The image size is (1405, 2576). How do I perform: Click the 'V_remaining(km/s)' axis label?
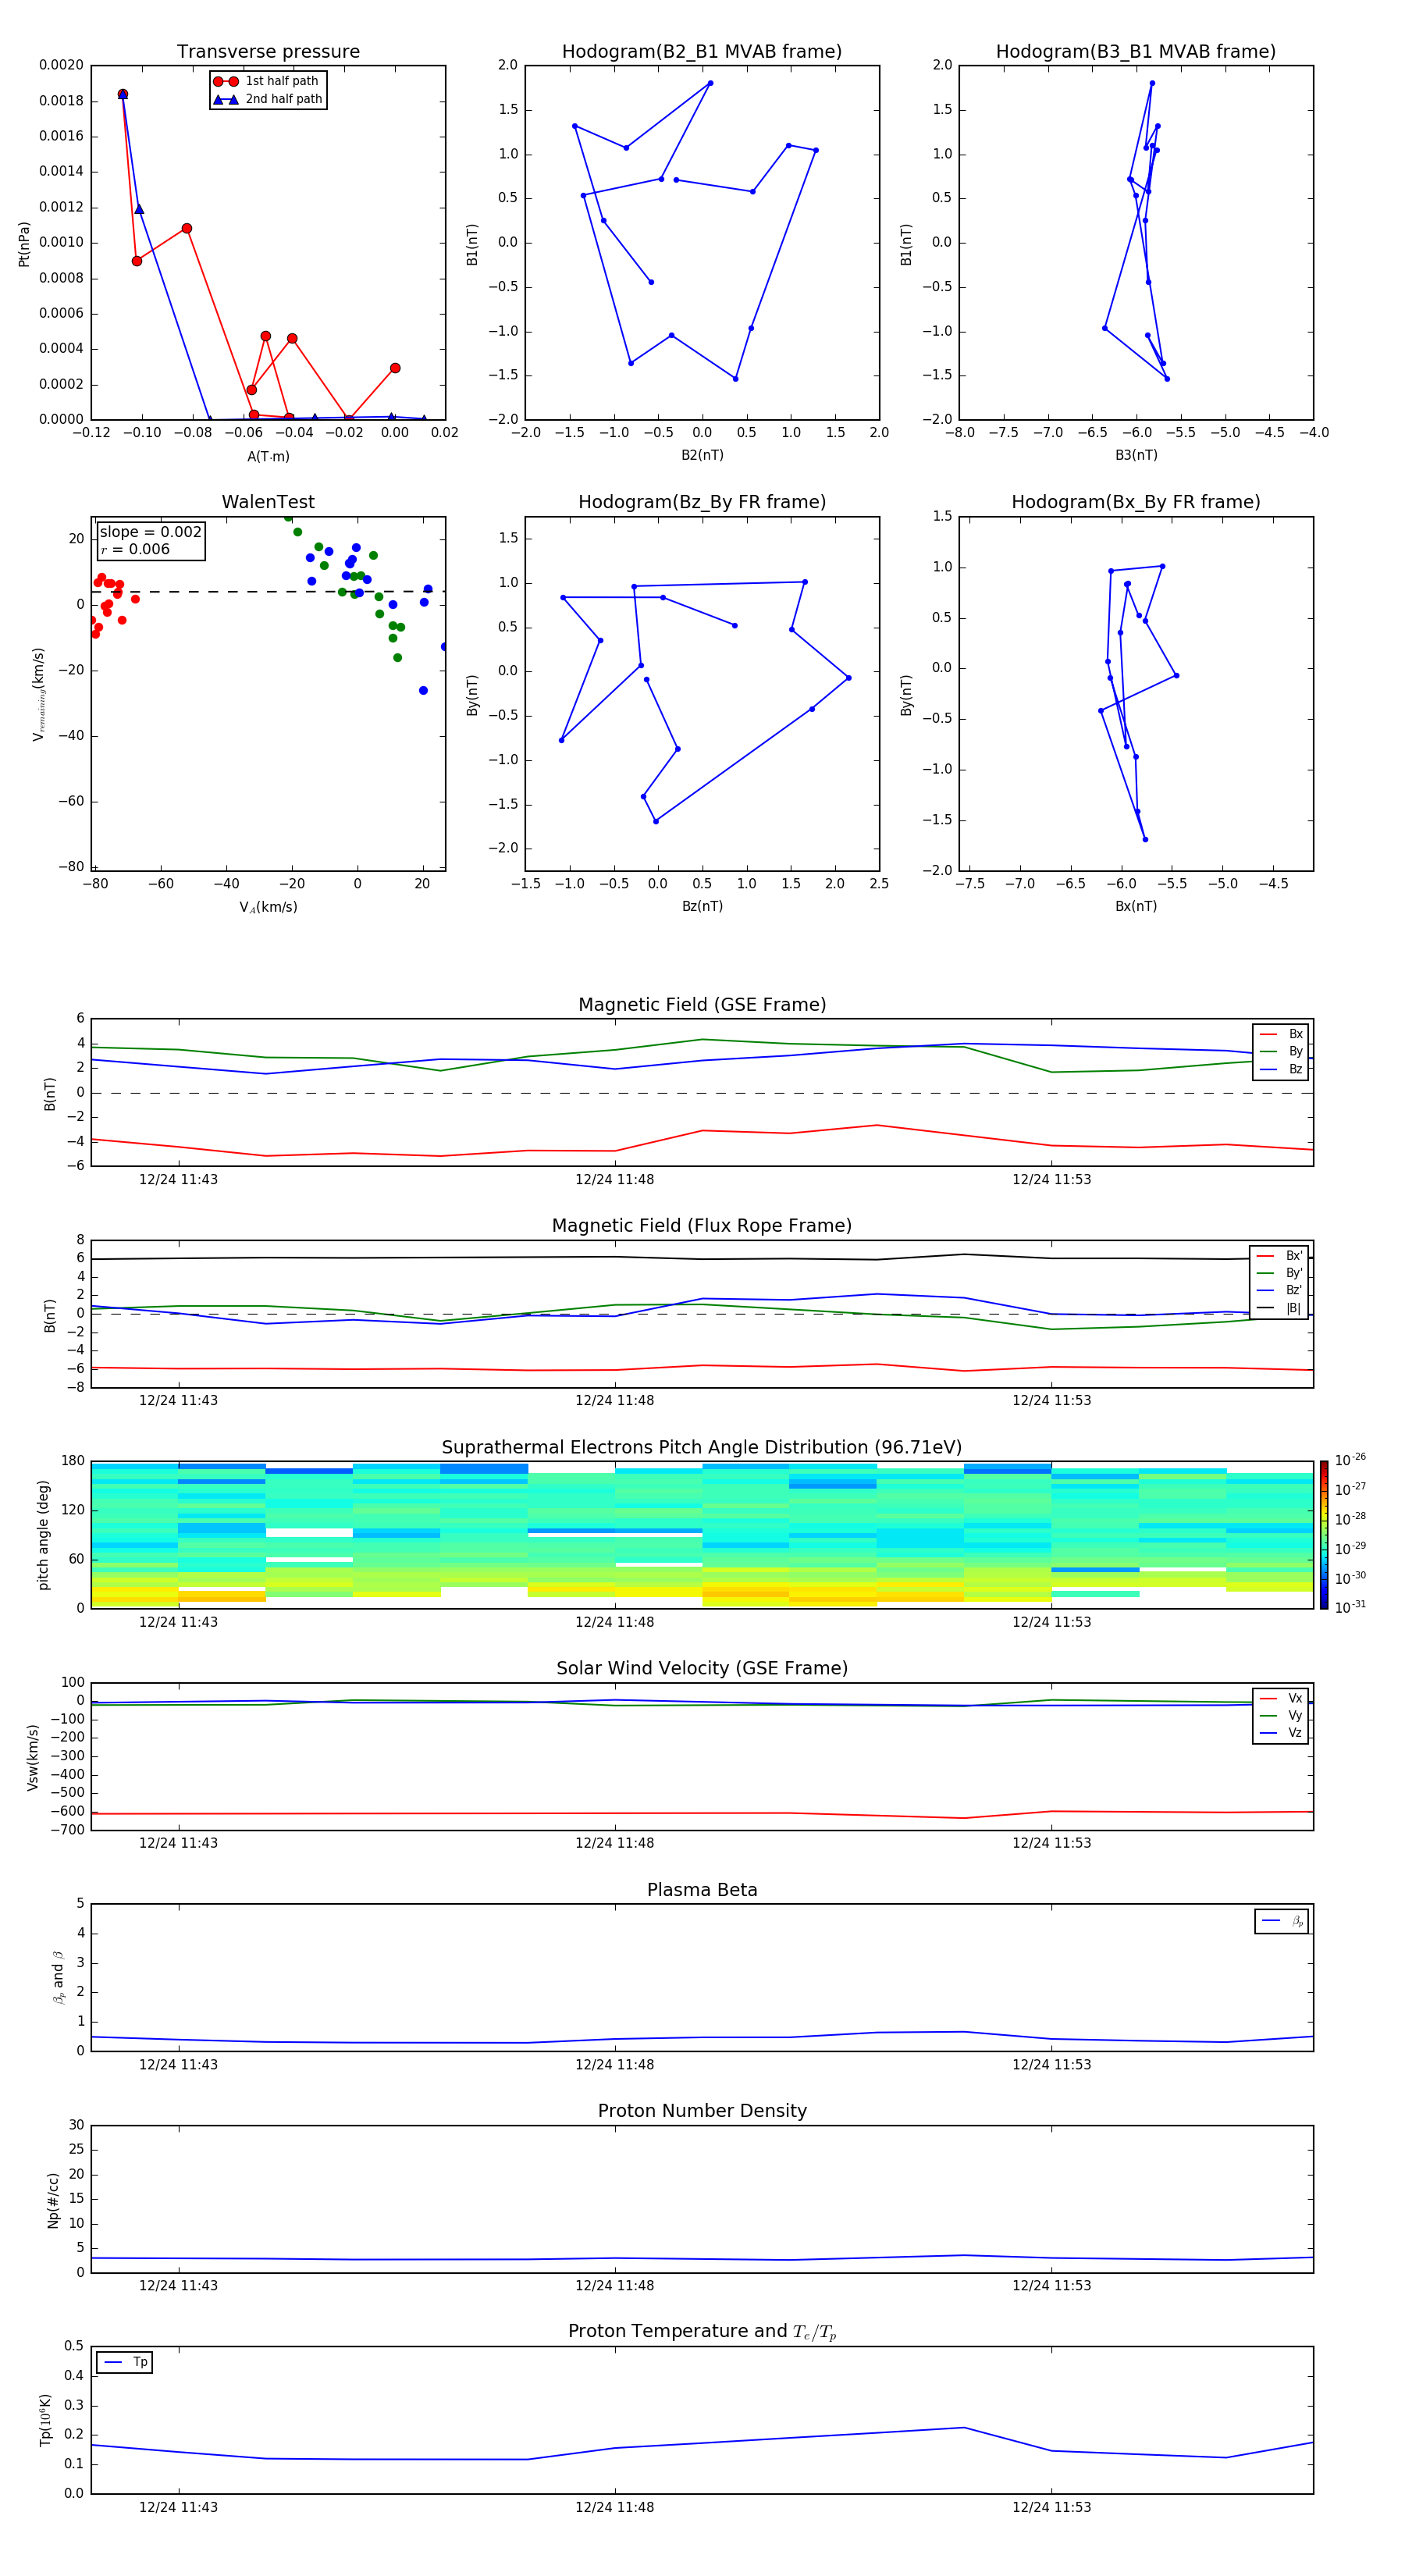(x=38, y=694)
